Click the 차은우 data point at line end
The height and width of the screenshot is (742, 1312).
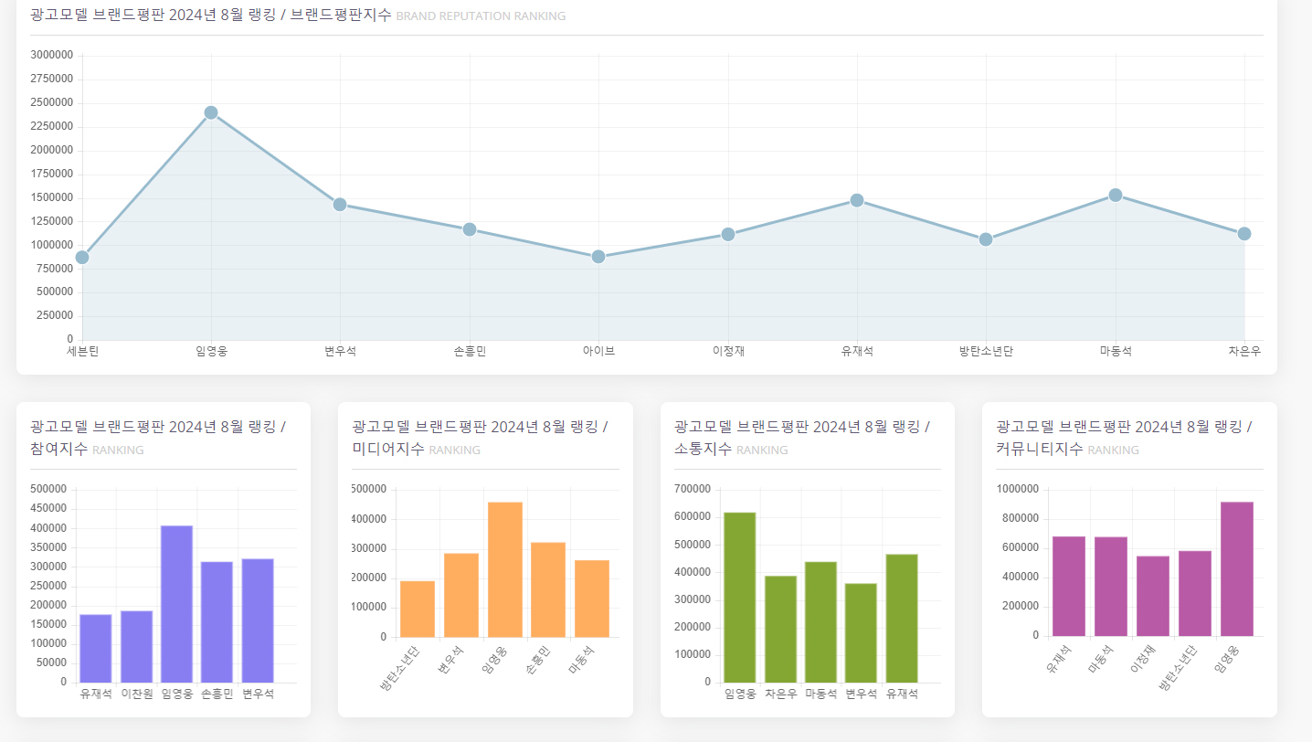click(x=1244, y=234)
